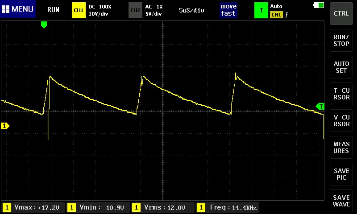
Task: Select the green T trigger icon
Action: point(261,10)
